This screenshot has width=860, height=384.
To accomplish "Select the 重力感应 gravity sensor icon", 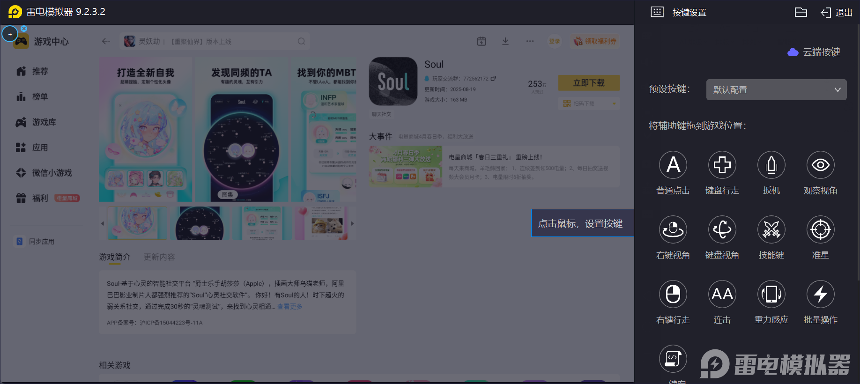I will [x=771, y=294].
